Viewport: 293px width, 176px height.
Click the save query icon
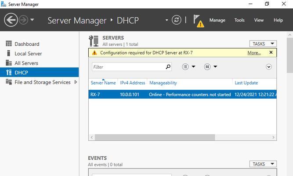(x=207, y=66)
